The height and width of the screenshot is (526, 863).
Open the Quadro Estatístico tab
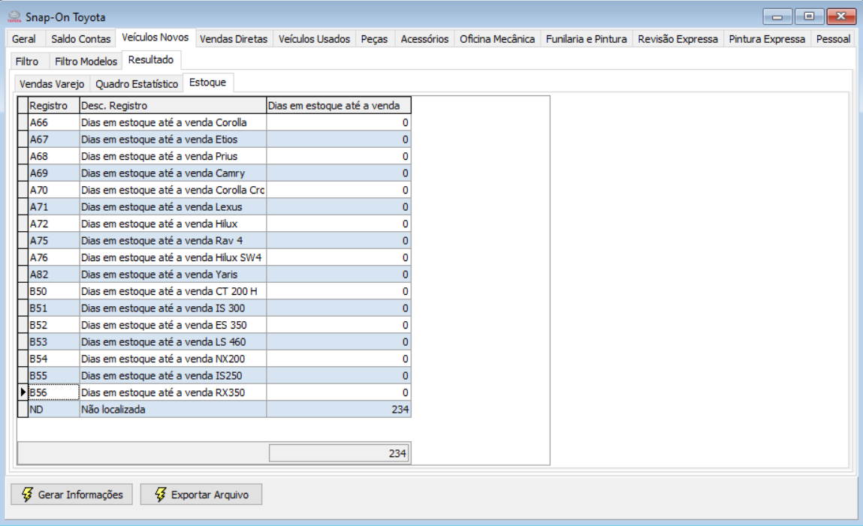point(137,83)
